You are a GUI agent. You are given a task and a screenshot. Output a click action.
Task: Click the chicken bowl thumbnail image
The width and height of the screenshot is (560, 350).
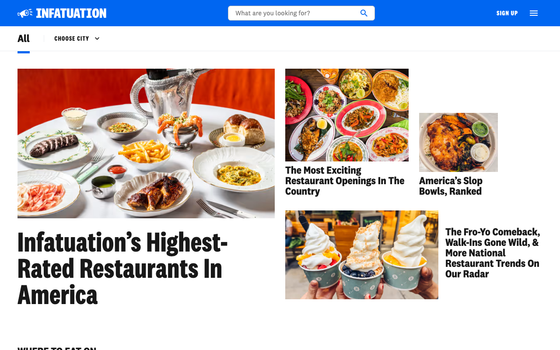coord(458,142)
